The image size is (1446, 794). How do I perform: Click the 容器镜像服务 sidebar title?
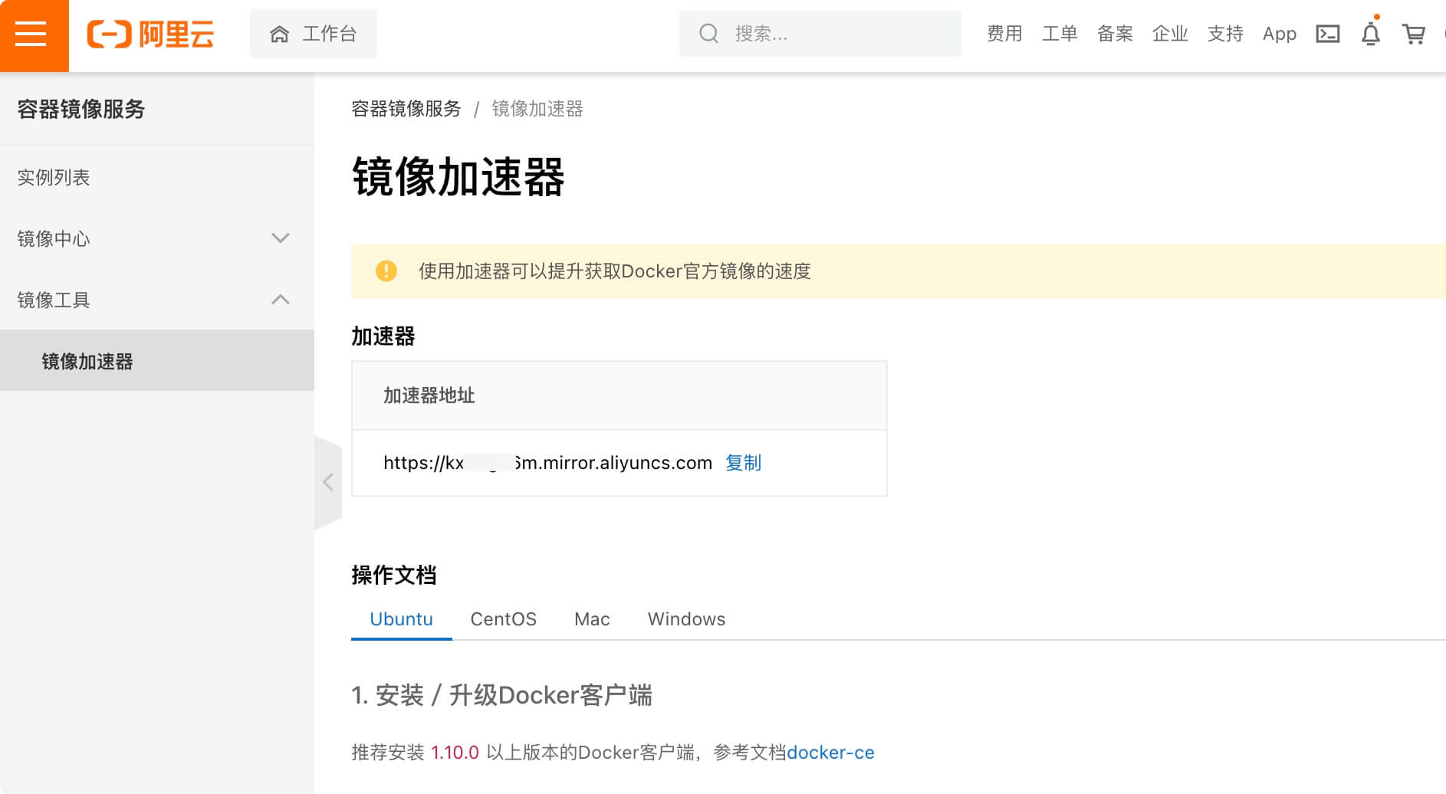click(81, 109)
